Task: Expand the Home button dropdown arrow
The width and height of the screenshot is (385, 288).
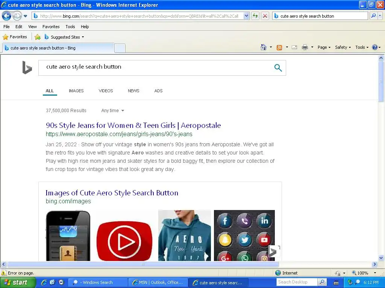Action: pos(271,47)
